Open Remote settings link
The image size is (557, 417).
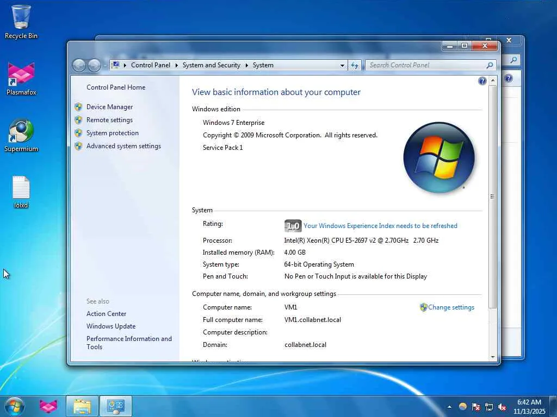pyautogui.click(x=109, y=120)
